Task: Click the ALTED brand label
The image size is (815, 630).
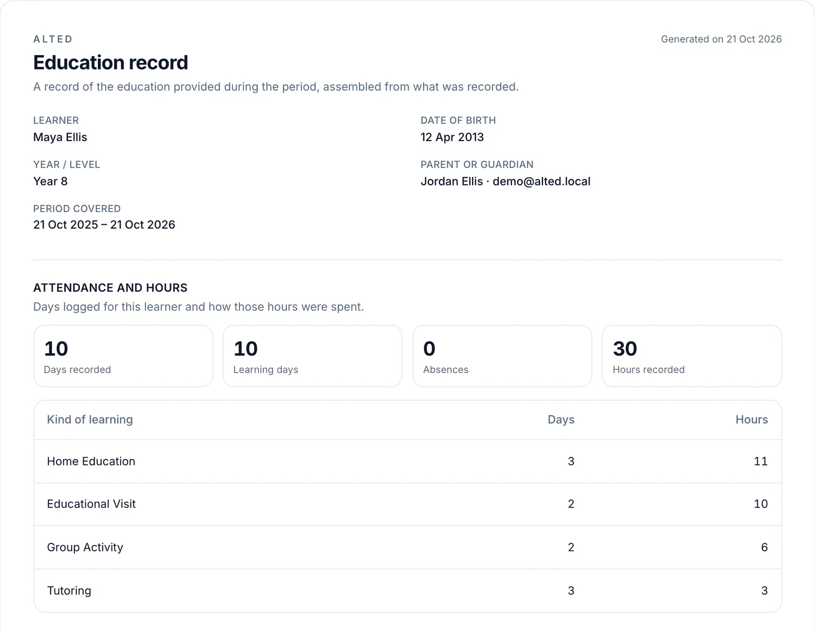Action: pos(53,39)
